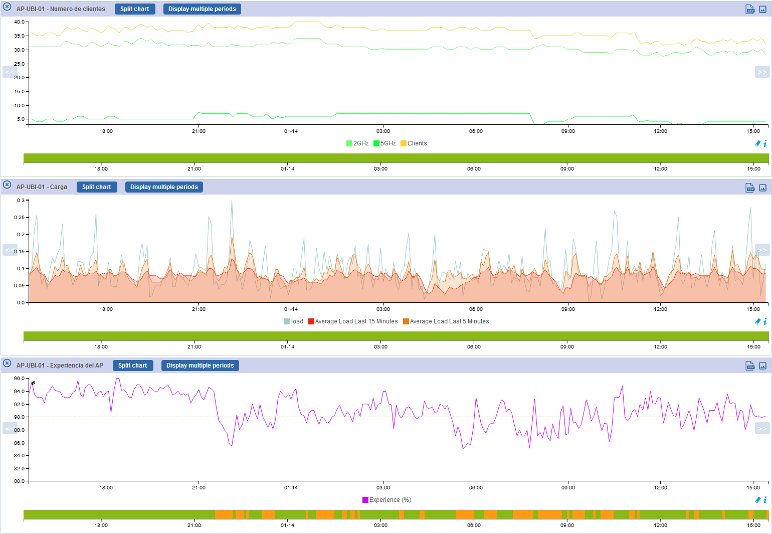Go to previous period on Carga chart
772x534 pixels.
tap(10, 250)
